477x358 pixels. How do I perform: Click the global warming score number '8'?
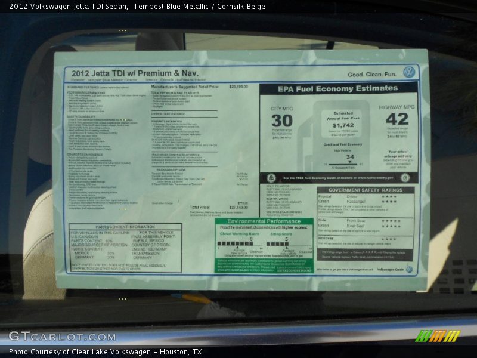(251, 239)
